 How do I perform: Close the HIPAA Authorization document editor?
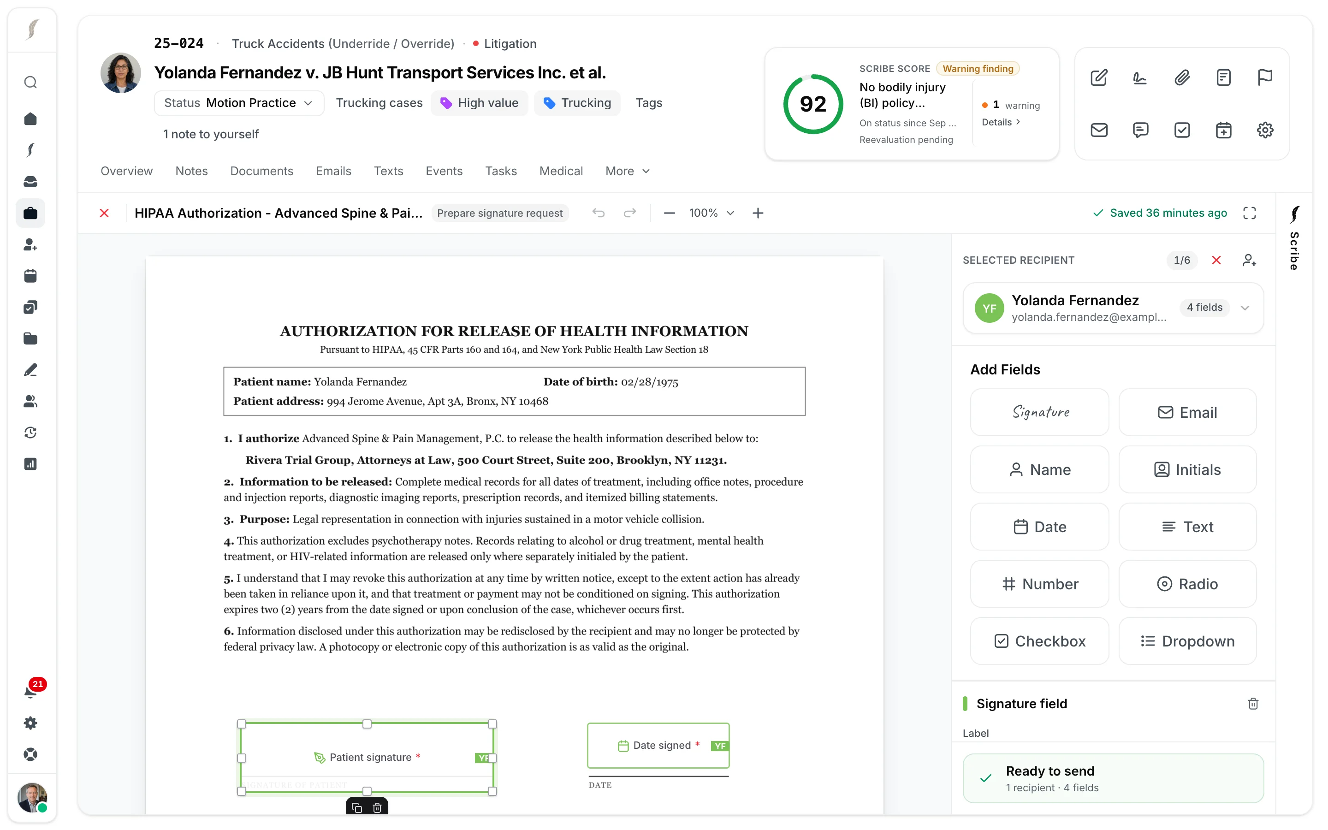pyautogui.click(x=104, y=213)
